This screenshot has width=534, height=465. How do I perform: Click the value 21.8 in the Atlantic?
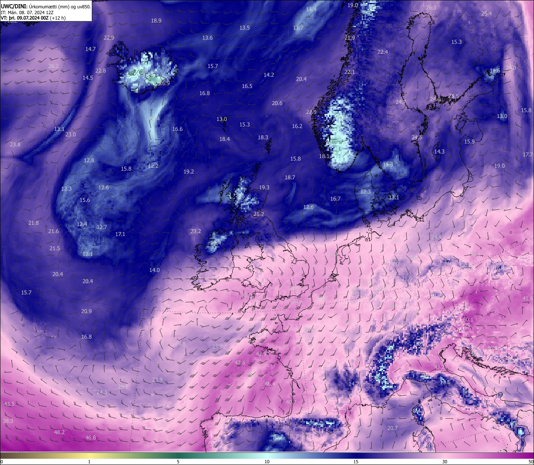[x=33, y=223]
